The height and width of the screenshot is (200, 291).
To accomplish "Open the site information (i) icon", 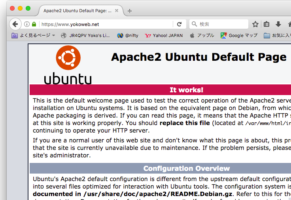I will 27,24.
